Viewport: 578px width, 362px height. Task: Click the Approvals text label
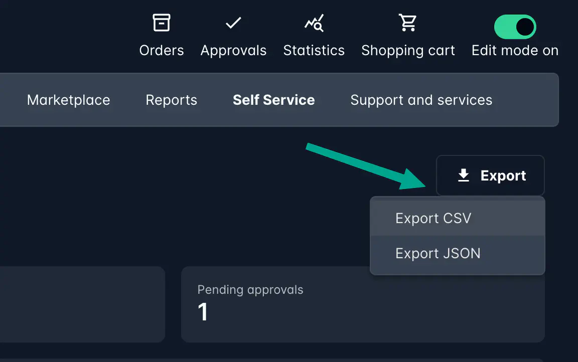(233, 51)
